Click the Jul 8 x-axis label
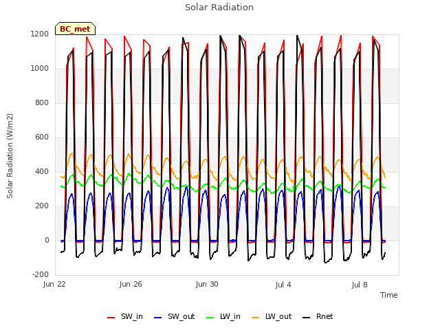This screenshot has width=440, height=330. coord(360,285)
